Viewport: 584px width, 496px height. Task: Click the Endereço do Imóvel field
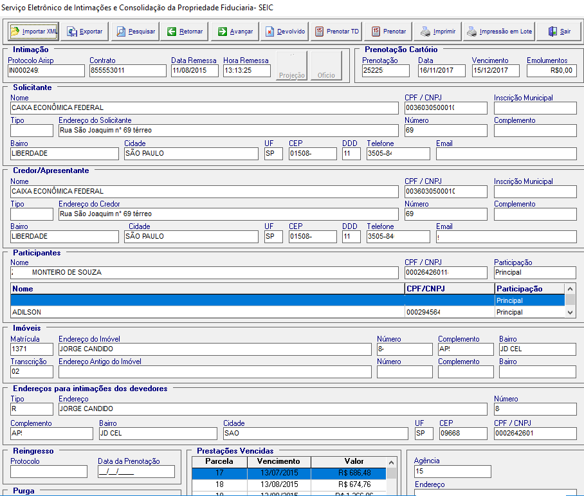(215, 349)
